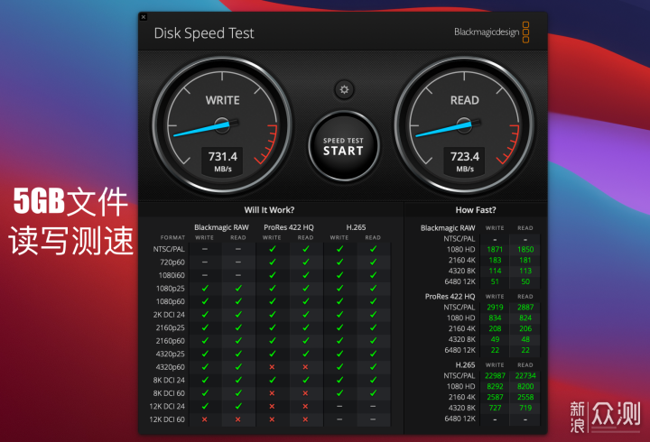Screen dimensions: 650x442
Task: Click the 4320p25 row label
Action: click(x=171, y=355)
